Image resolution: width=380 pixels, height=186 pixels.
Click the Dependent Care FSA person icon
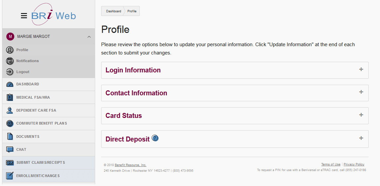coord(10,110)
